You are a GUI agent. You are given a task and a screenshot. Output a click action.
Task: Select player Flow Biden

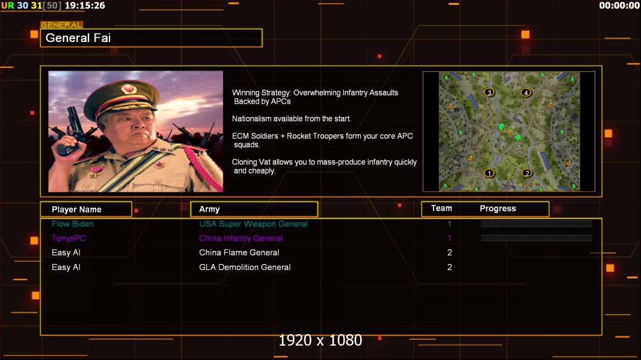(x=73, y=224)
